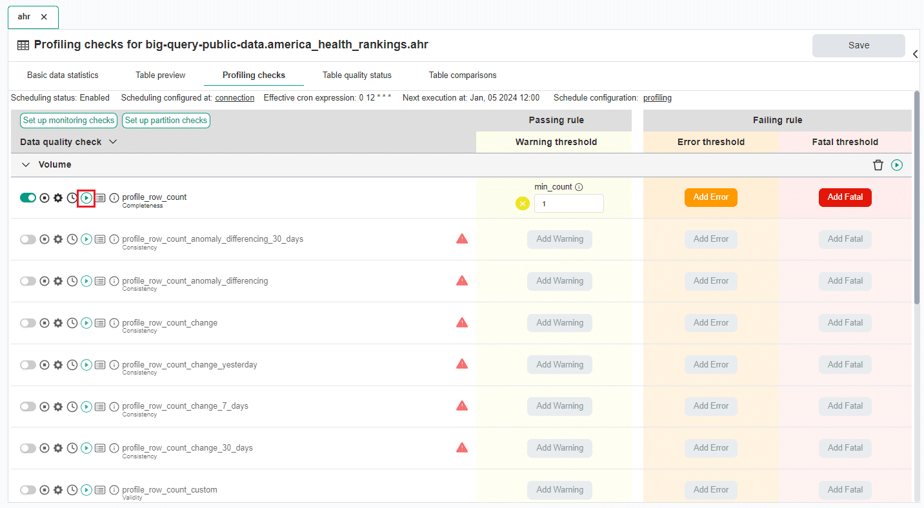The height and width of the screenshot is (508, 924).
Task: Collapse panel using chevron below Save
Action: pyautogui.click(x=915, y=54)
